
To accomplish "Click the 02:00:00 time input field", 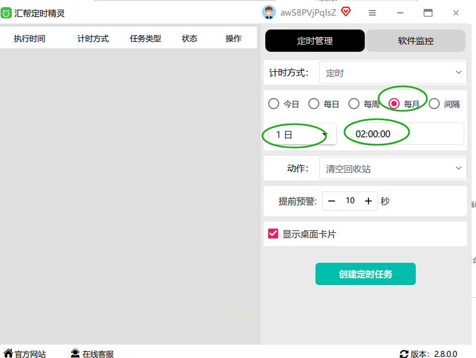I will tap(409, 134).
